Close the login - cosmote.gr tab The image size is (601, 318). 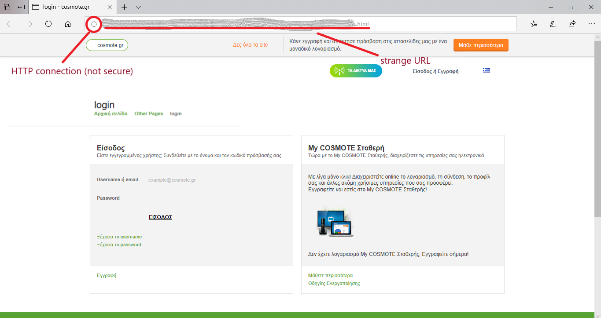point(110,7)
